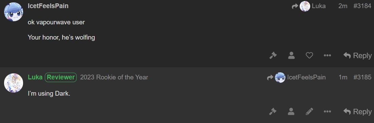This screenshot has height=123, width=374.
Task: Click the green Luka username on post #3185
Action: click(x=35, y=77)
